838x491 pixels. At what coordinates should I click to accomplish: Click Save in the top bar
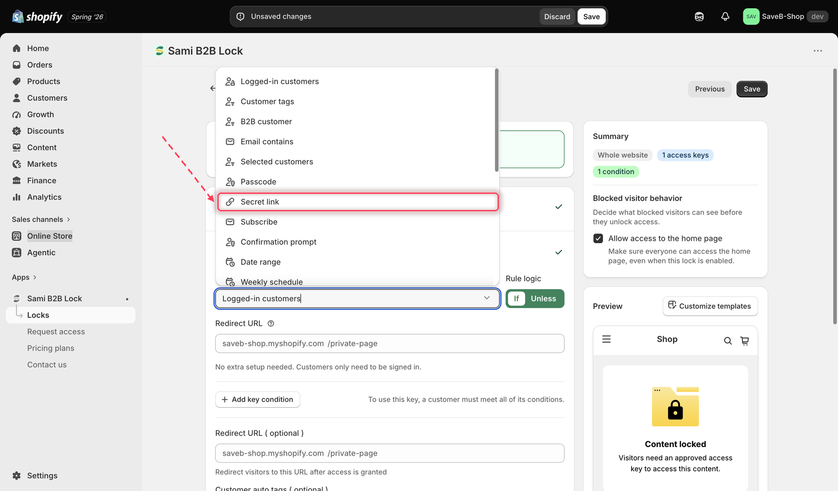click(x=591, y=17)
